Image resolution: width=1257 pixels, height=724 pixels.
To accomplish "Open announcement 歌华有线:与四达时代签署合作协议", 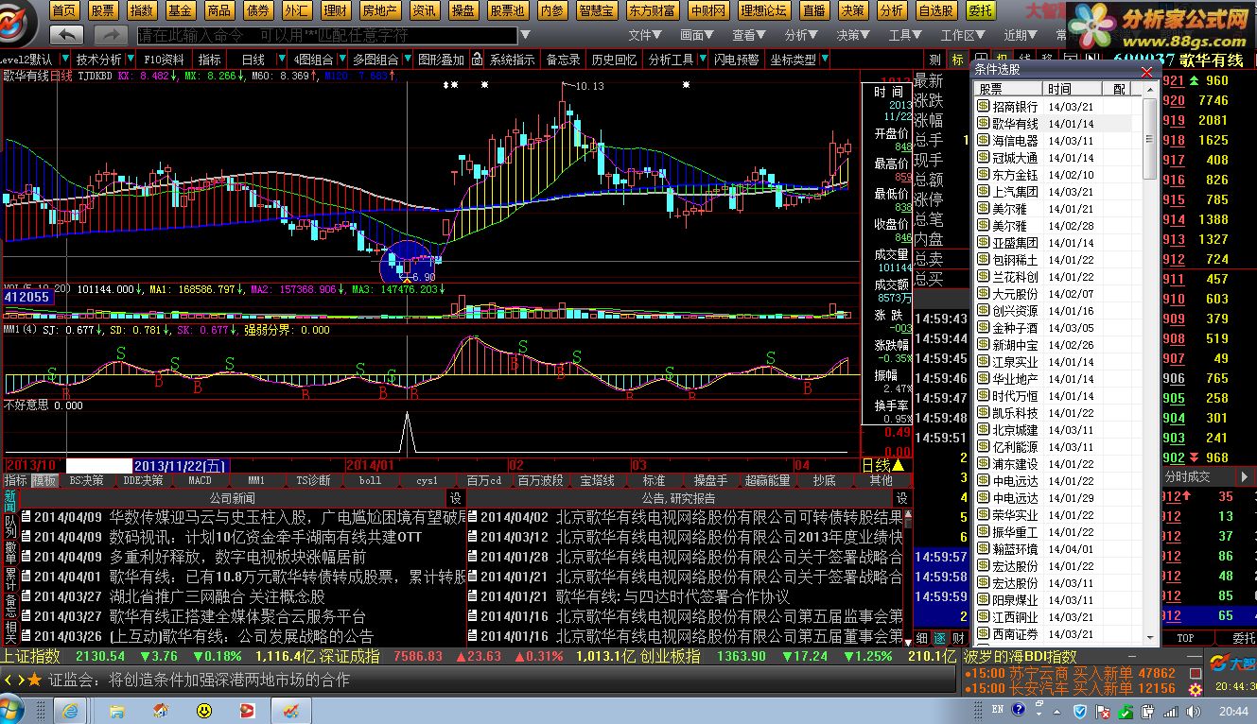I will (x=672, y=596).
